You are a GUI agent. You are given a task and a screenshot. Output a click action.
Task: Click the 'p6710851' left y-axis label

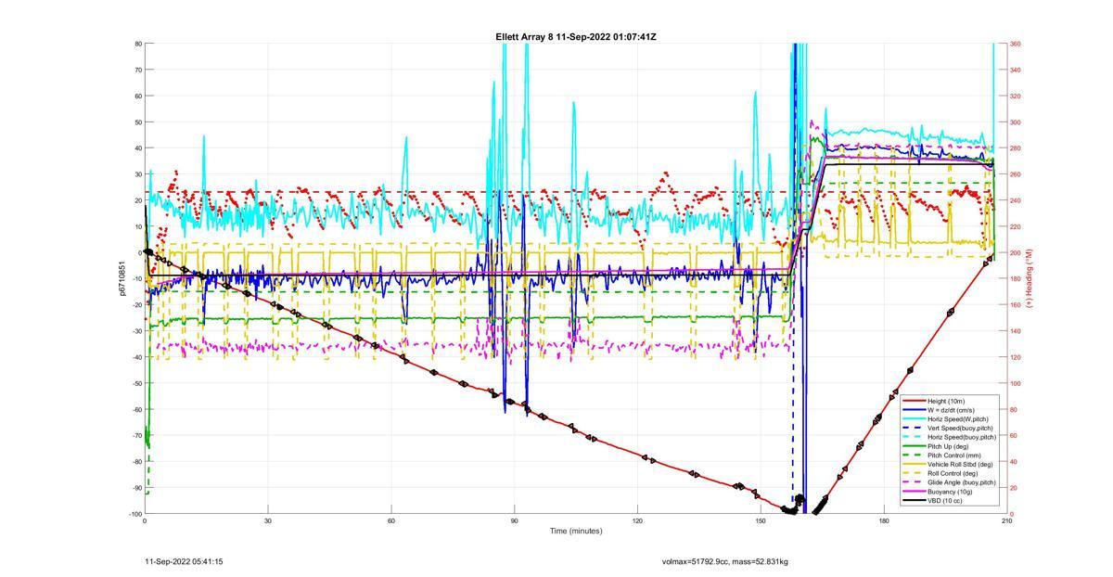[x=122, y=278]
